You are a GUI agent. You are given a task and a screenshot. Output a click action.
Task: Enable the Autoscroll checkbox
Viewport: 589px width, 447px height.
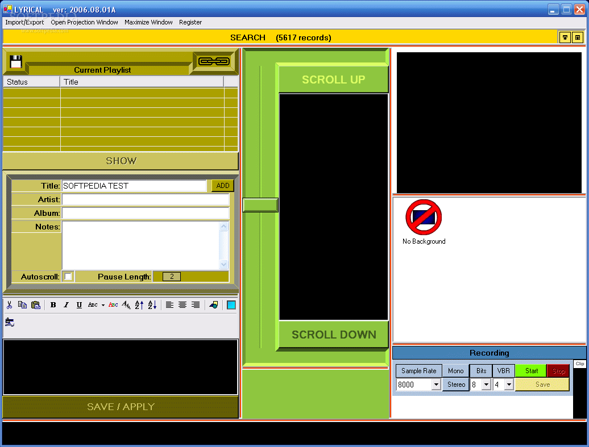(68, 277)
